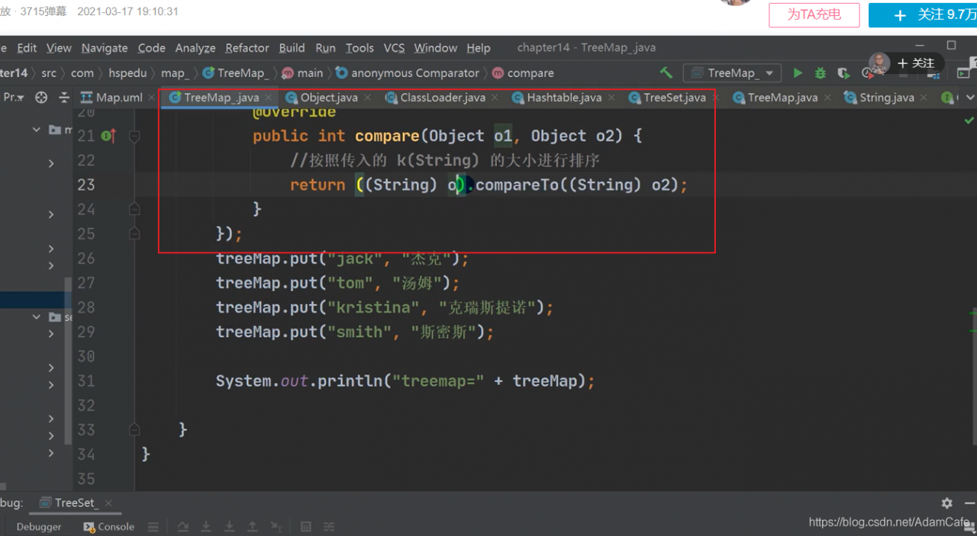Click the main method breadcrumb
Image resolution: width=977 pixels, height=536 pixels.
pos(303,73)
